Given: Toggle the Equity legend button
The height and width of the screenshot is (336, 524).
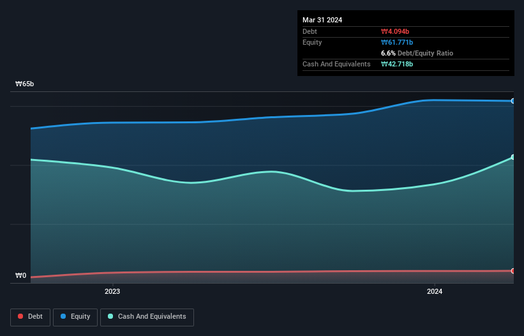Looking at the screenshot, I should click(x=75, y=317).
